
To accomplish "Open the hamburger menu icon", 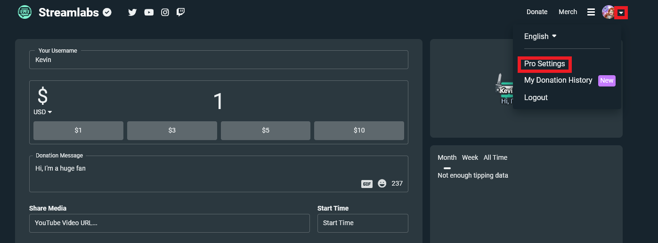I will (x=591, y=12).
